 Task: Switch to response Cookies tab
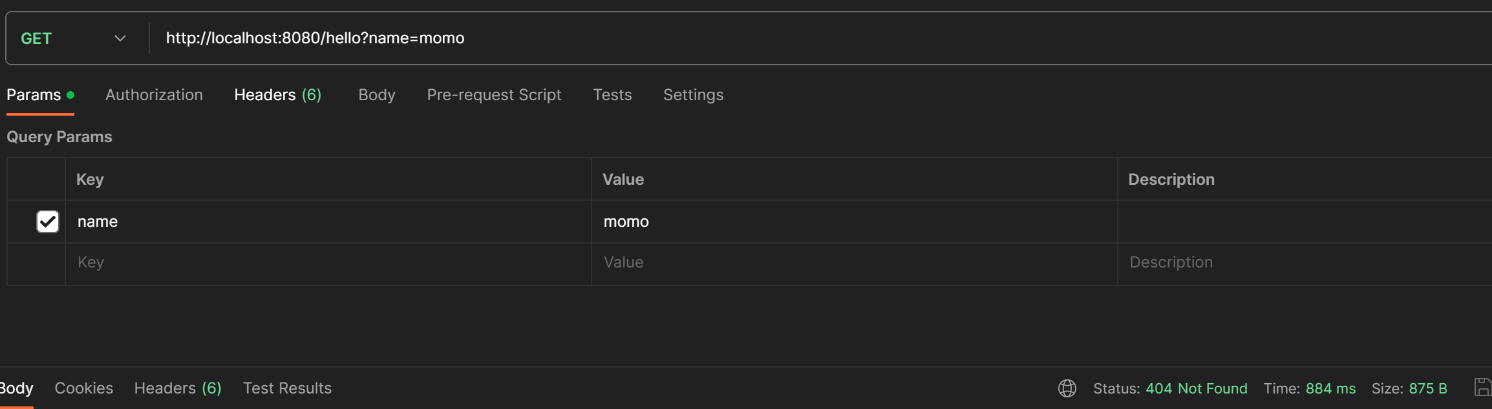click(x=83, y=388)
